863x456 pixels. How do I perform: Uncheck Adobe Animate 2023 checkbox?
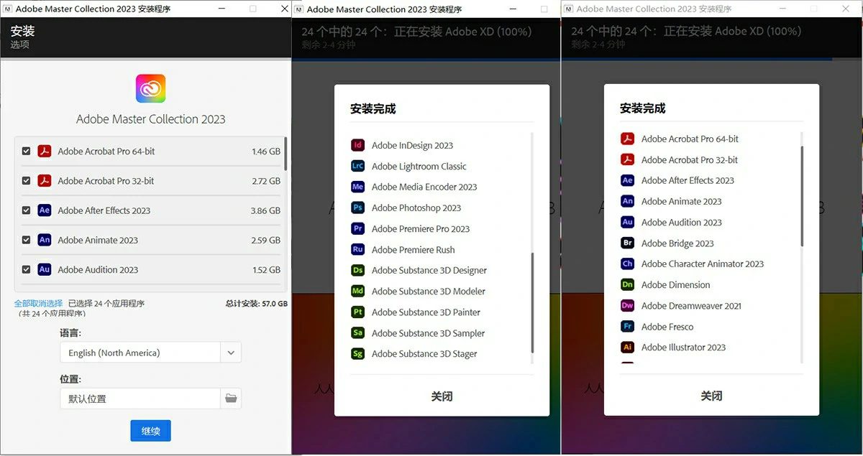pos(26,240)
